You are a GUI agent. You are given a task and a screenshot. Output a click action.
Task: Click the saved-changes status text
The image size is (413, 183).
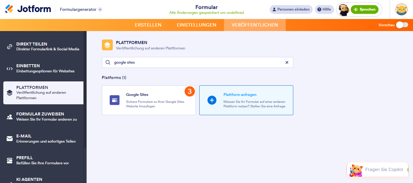(x=207, y=13)
